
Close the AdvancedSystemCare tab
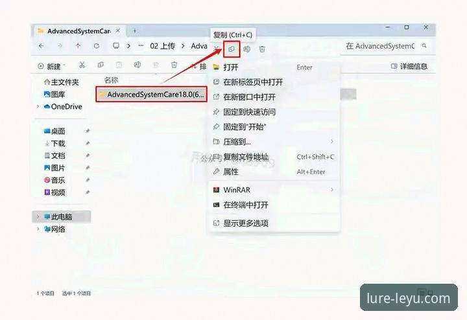tap(118, 30)
